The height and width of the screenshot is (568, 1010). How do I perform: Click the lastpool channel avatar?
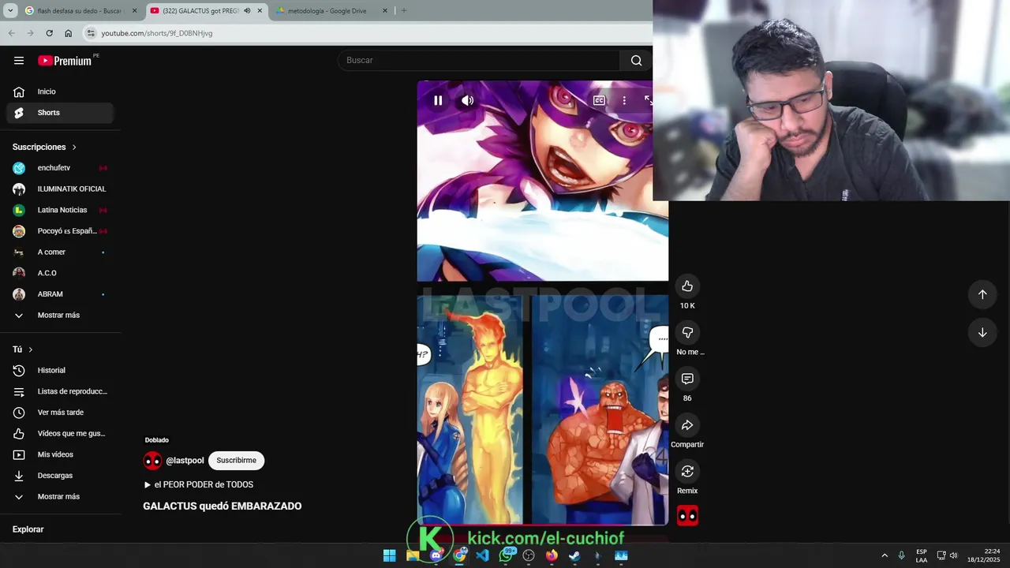152,461
